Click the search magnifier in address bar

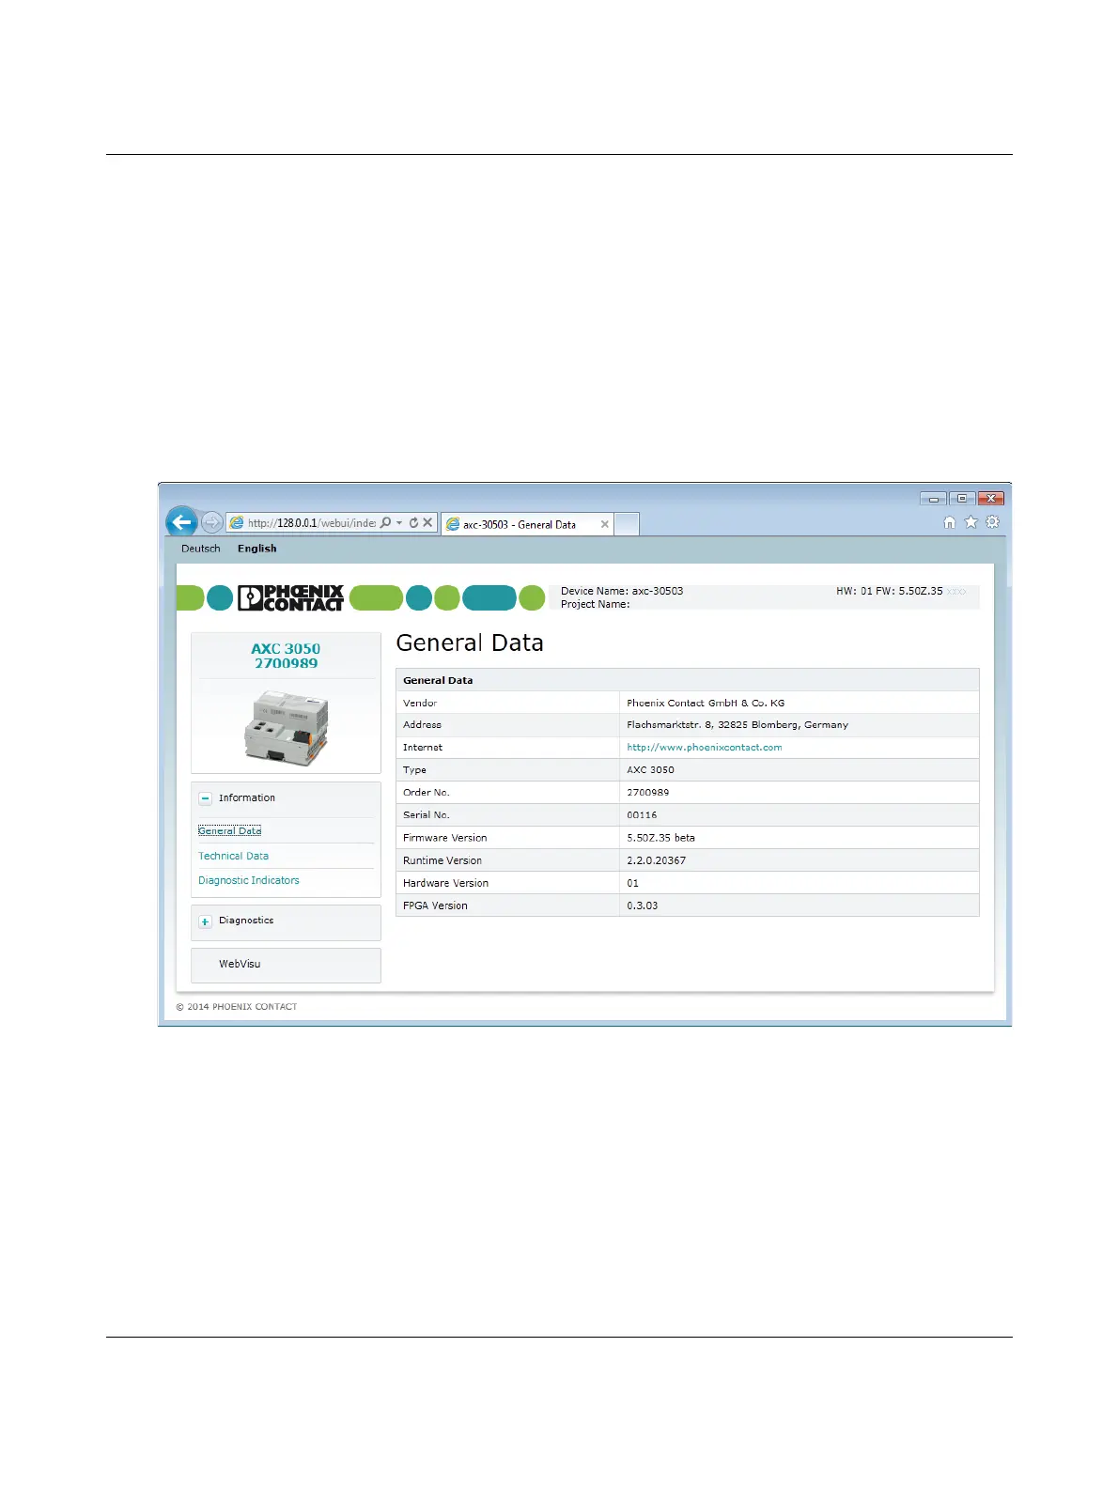tap(385, 522)
